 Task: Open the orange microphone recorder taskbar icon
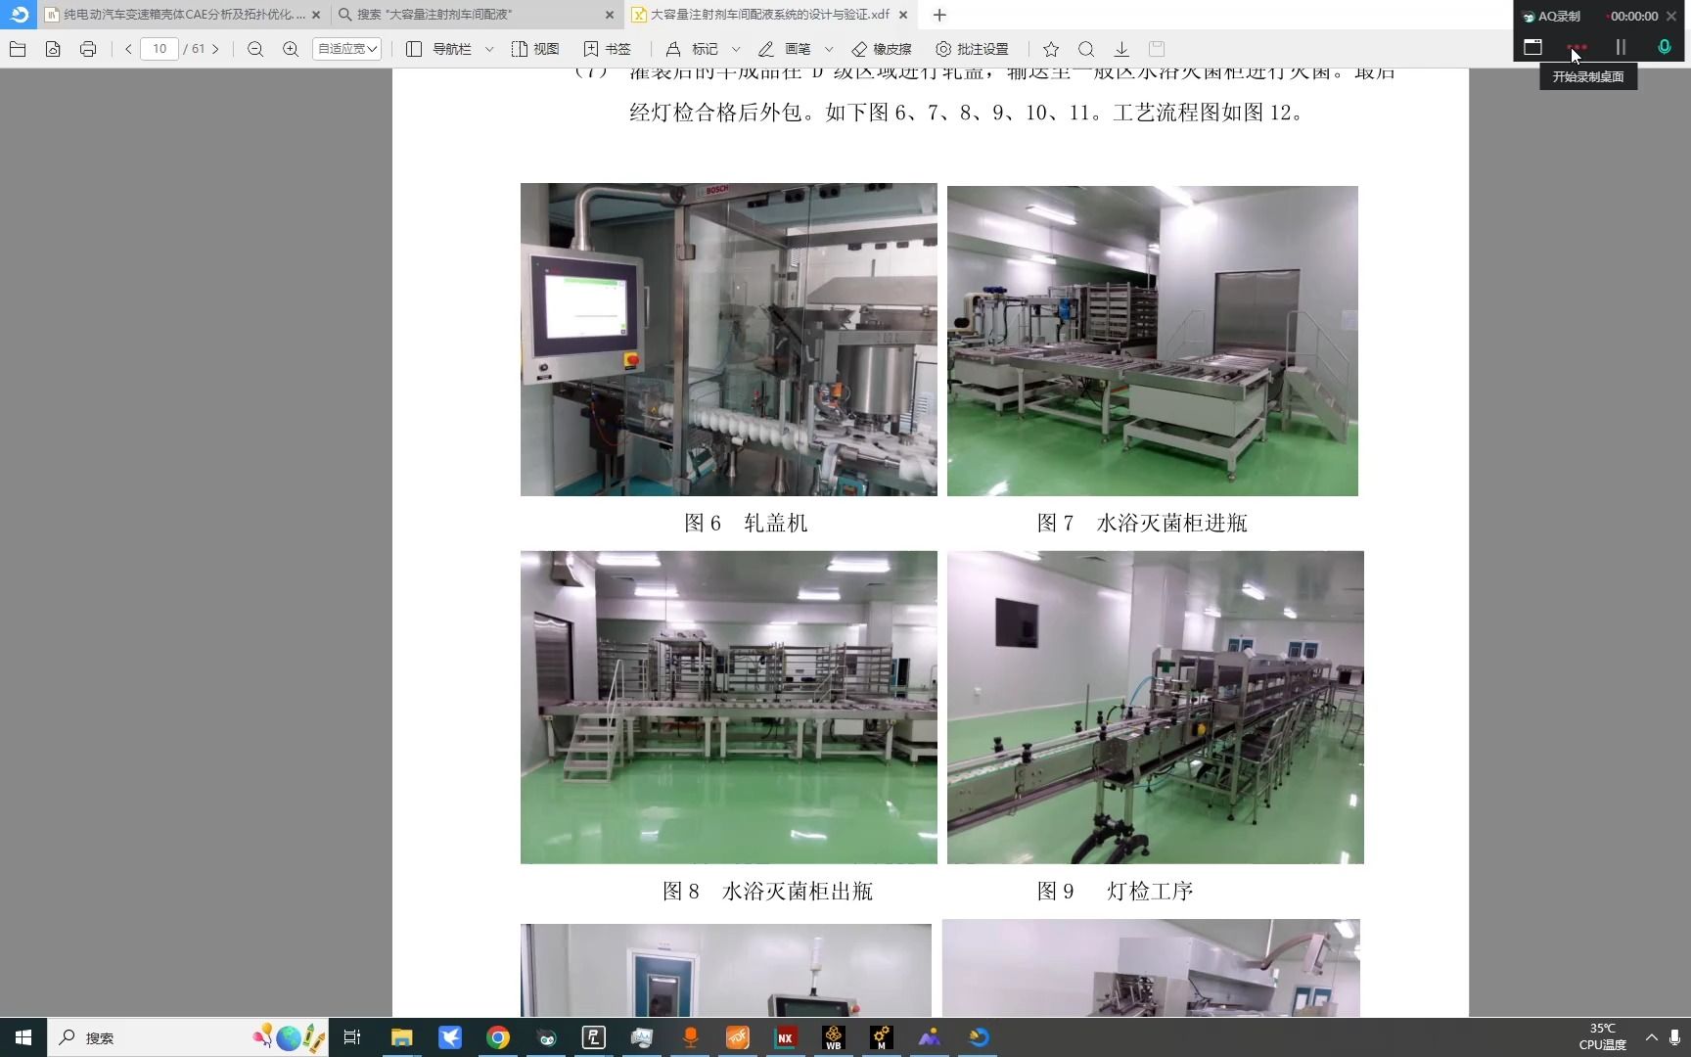(690, 1037)
